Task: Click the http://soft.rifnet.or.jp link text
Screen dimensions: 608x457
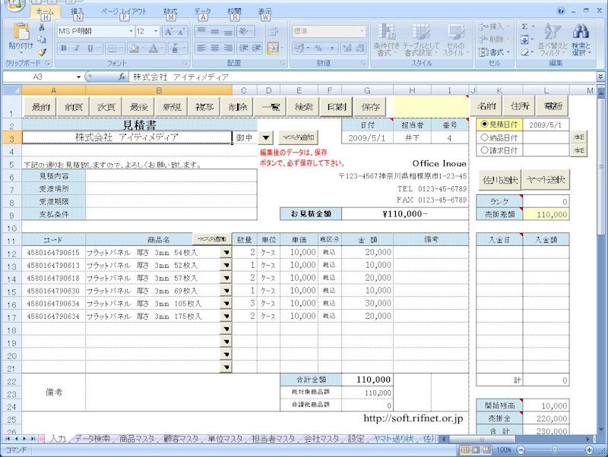Action: [413, 418]
